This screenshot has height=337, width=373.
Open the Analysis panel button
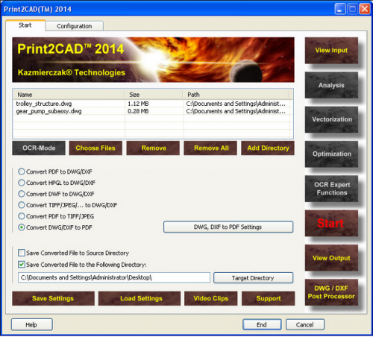pos(331,85)
